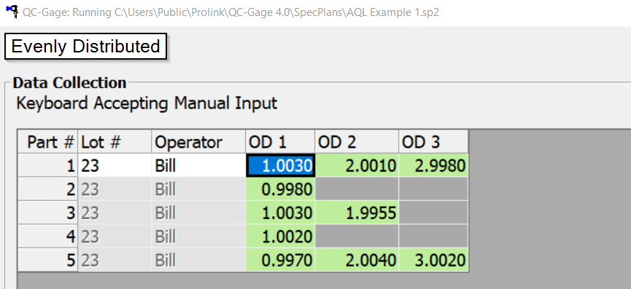Click the Operator column header
The height and width of the screenshot is (289, 631).
coord(198,142)
